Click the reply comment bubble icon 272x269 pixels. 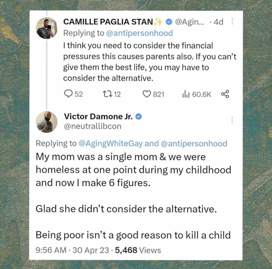tap(68, 94)
